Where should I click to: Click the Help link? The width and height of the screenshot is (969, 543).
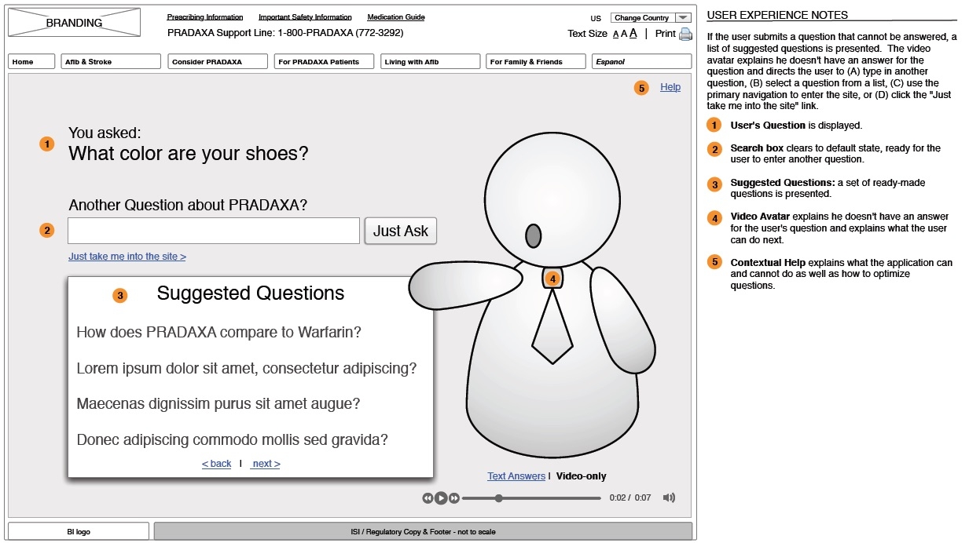pos(670,87)
